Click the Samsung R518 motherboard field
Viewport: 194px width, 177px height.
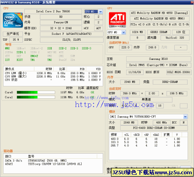coord(159,59)
